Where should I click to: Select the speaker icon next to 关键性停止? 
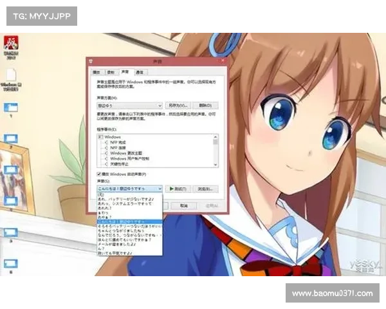106,163
